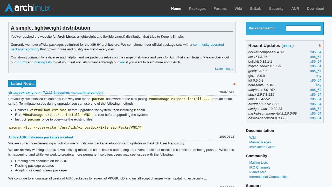Open the AUR nav item
The height and width of the screenshot is (187, 332).
(295, 9)
